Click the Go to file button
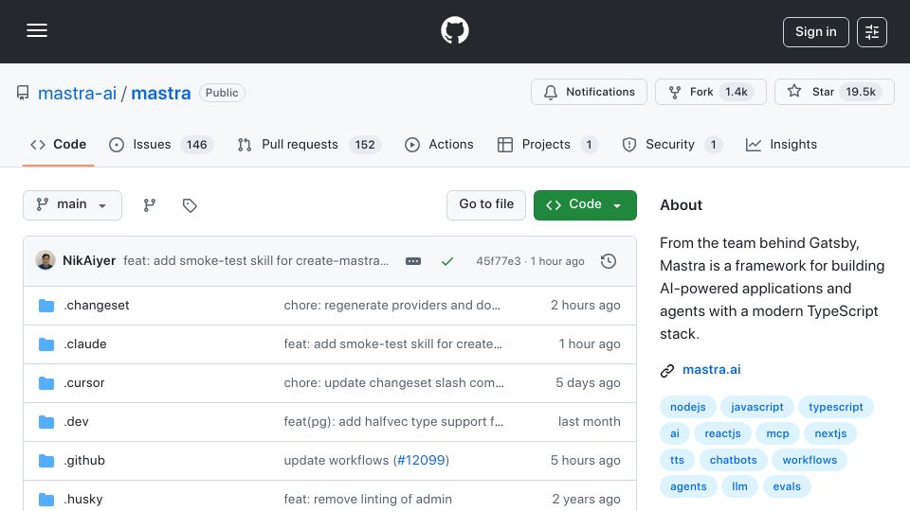910x511 pixels. 486,205
